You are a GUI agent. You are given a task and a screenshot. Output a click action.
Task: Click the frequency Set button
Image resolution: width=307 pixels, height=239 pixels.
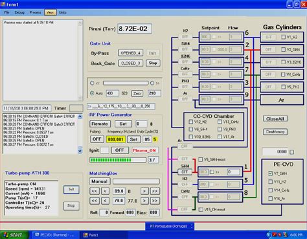click(133, 139)
